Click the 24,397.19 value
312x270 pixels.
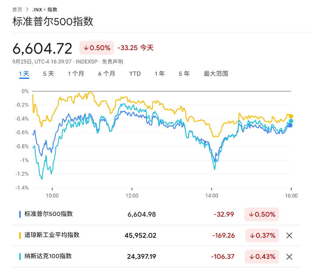(141, 257)
